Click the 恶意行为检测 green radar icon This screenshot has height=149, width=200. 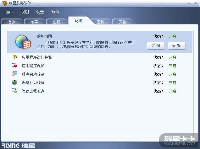point(14,82)
